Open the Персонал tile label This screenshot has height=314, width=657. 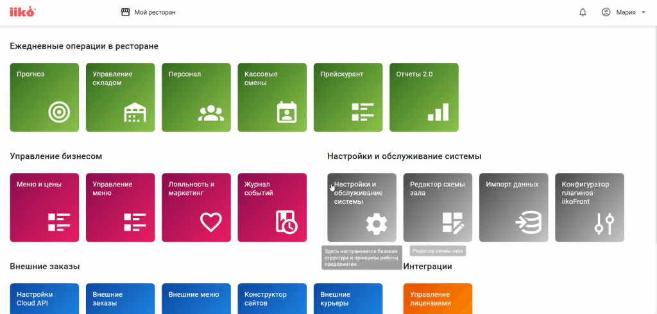(185, 74)
